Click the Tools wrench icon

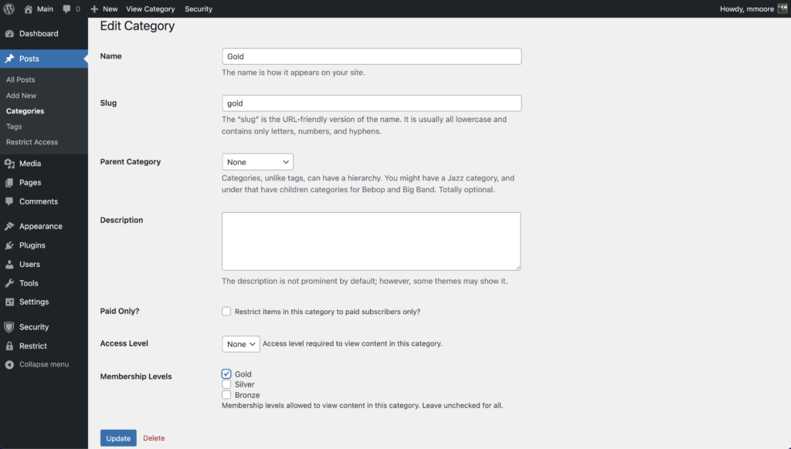(9, 283)
